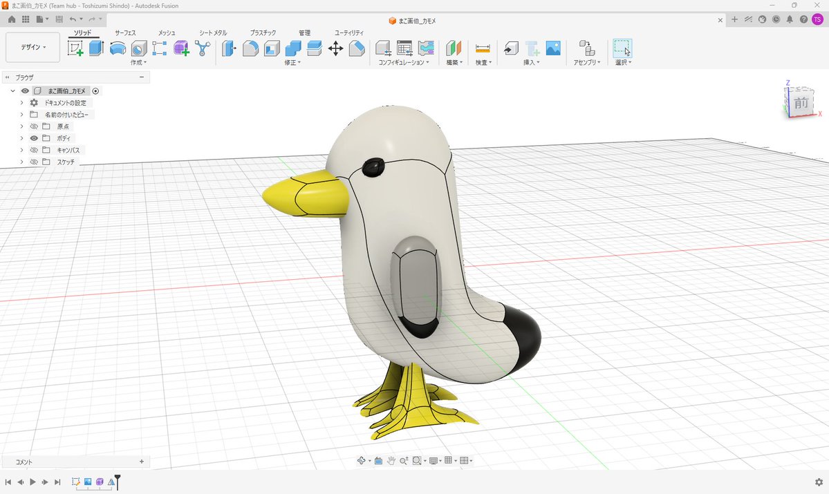Open the Data Panel grid icon
This screenshot has height=494, width=829.
pos(26,19)
